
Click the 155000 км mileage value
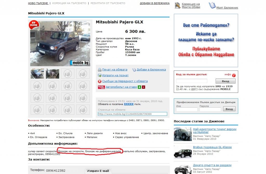pyautogui.click(x=132, y=52)
